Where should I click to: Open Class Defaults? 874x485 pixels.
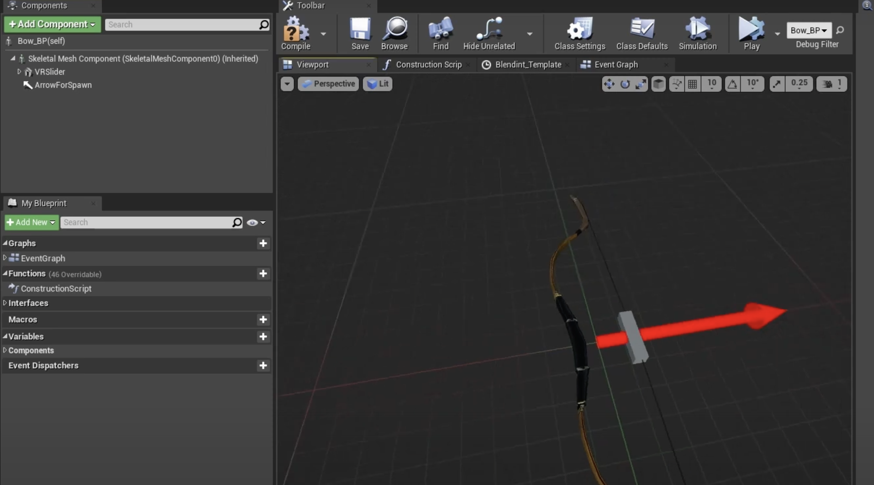click(642, 33)
